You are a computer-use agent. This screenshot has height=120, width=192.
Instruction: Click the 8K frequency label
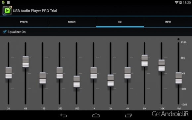(145, 108)
